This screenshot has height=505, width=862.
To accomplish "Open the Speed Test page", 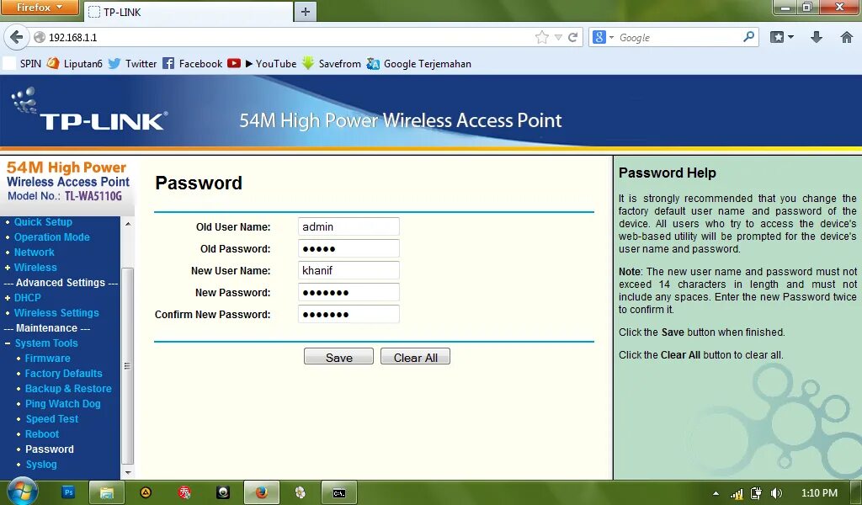I will click(51, 418).
